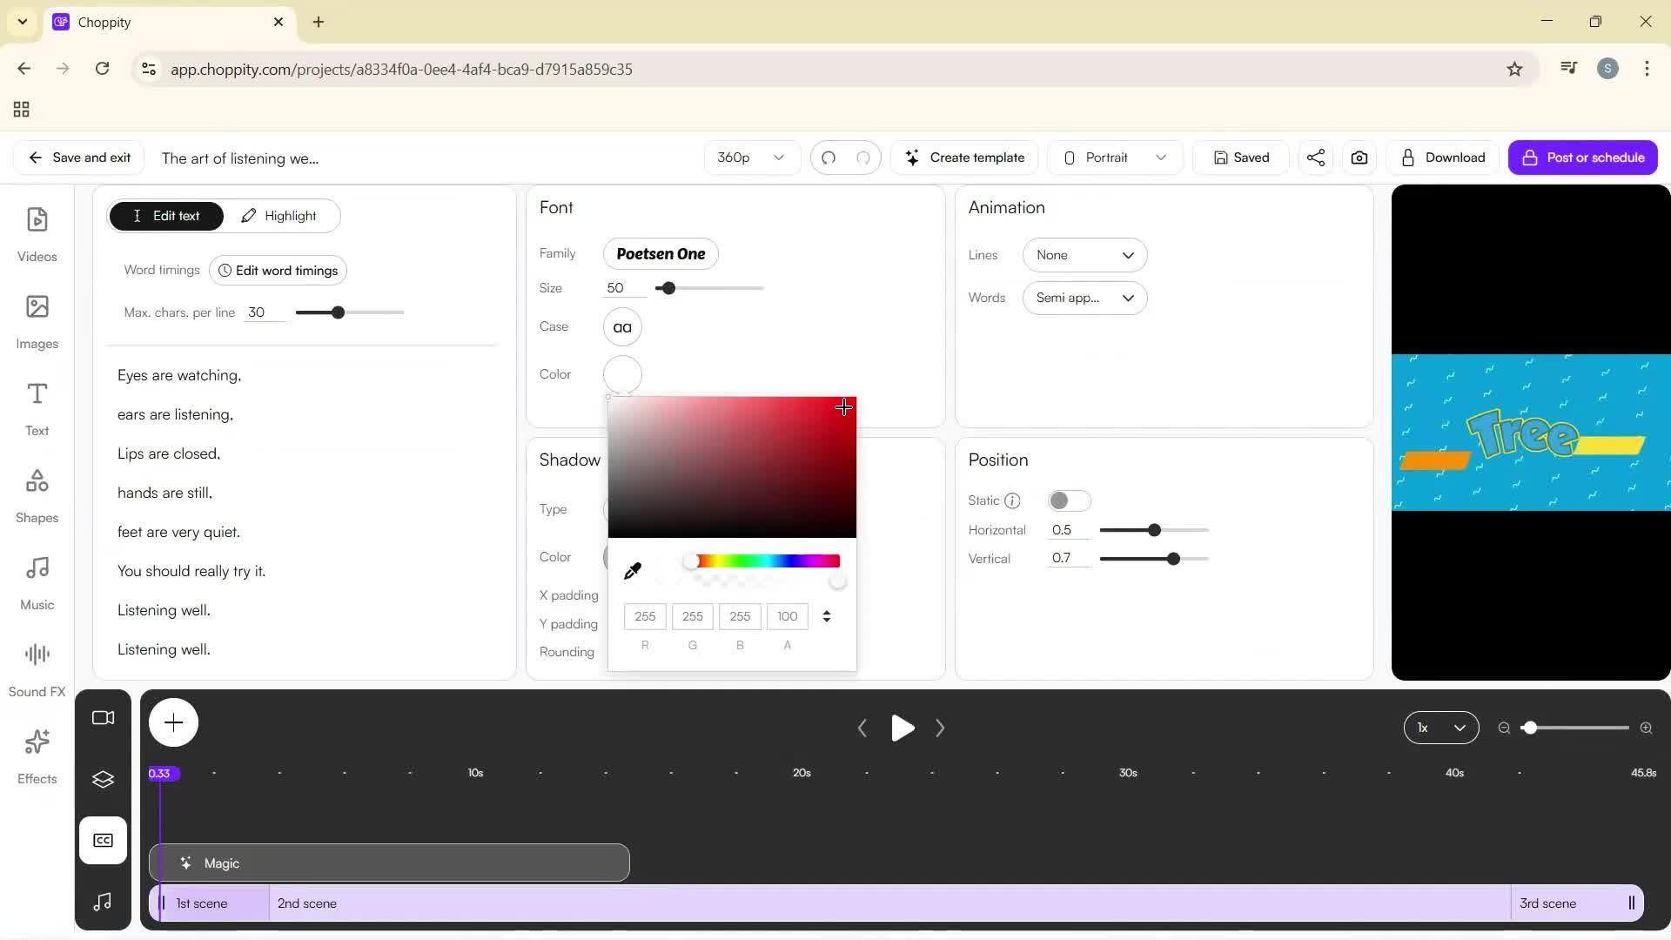The width and height of the screenshot is (1671, 940).
Task: Open the Lines animation dropdown
Action: 1084,255
